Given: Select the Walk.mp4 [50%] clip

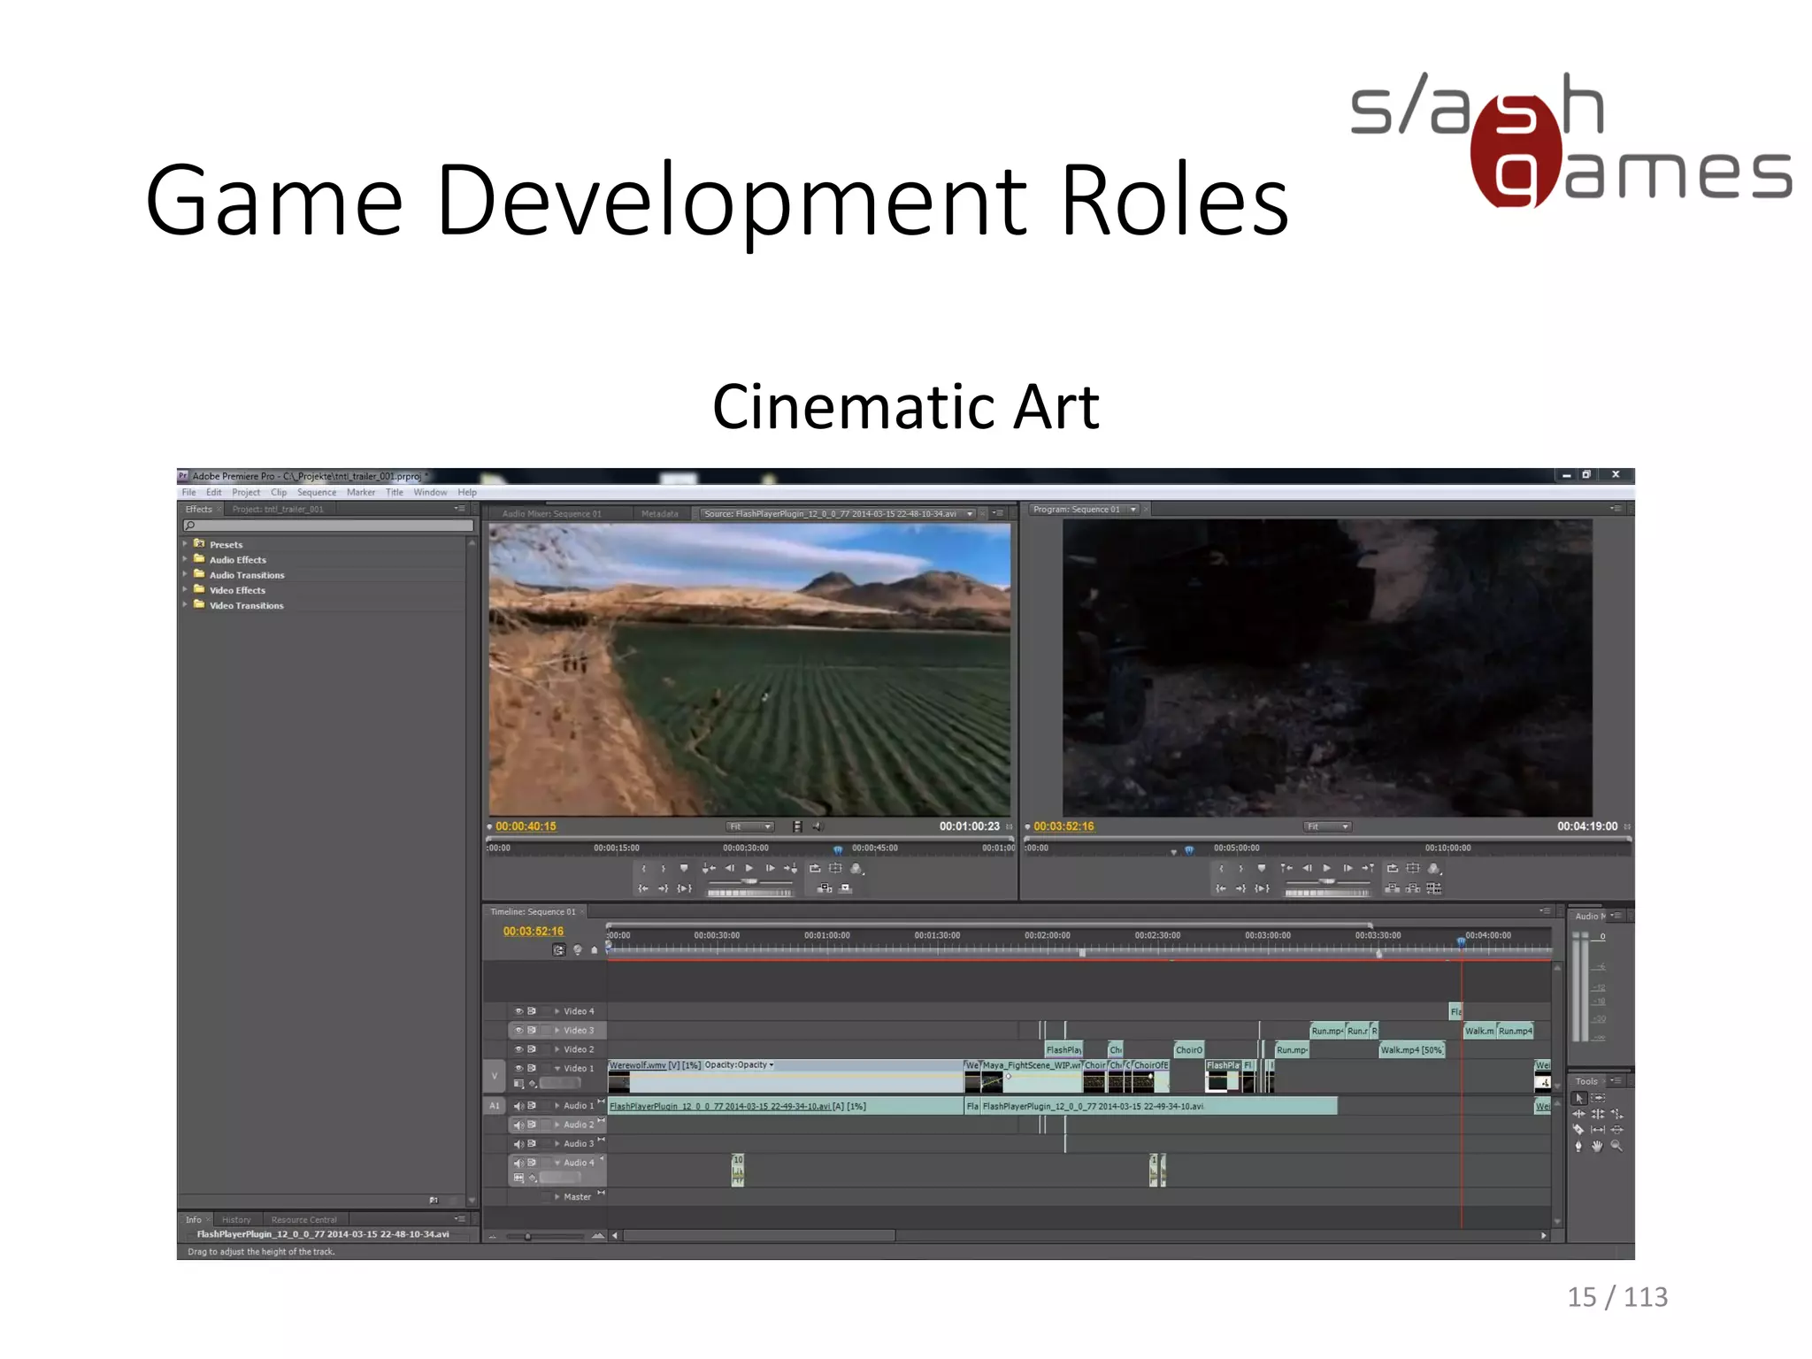Looking at the screenshot, I should (x=1412, y=1050).
